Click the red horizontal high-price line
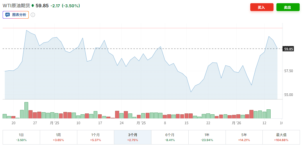The height and width of the screenshot is (146, 302). [x=145, y=28]
